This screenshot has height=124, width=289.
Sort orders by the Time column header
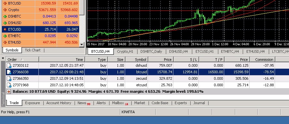click(62, 60)
